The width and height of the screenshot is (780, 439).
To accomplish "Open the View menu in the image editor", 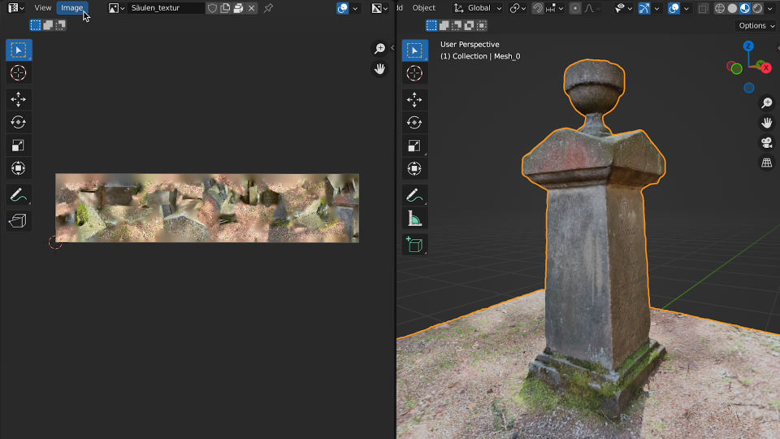I will [x=43, y=8].
